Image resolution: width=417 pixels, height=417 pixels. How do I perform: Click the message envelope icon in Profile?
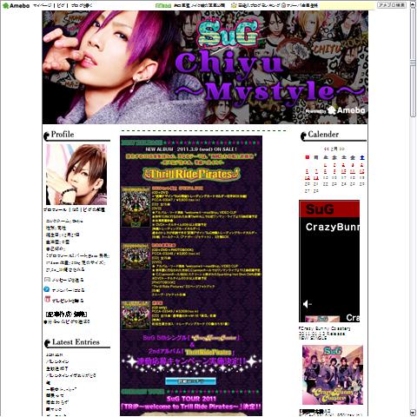[47, 280]
